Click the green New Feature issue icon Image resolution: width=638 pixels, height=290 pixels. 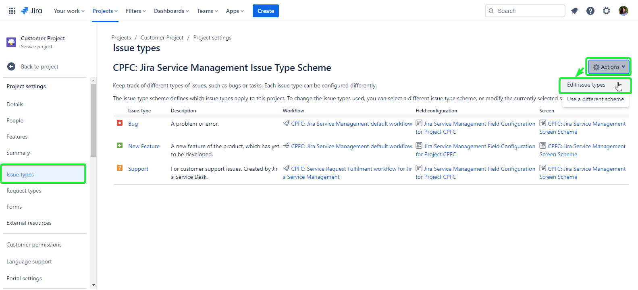[x=120, y=146]
